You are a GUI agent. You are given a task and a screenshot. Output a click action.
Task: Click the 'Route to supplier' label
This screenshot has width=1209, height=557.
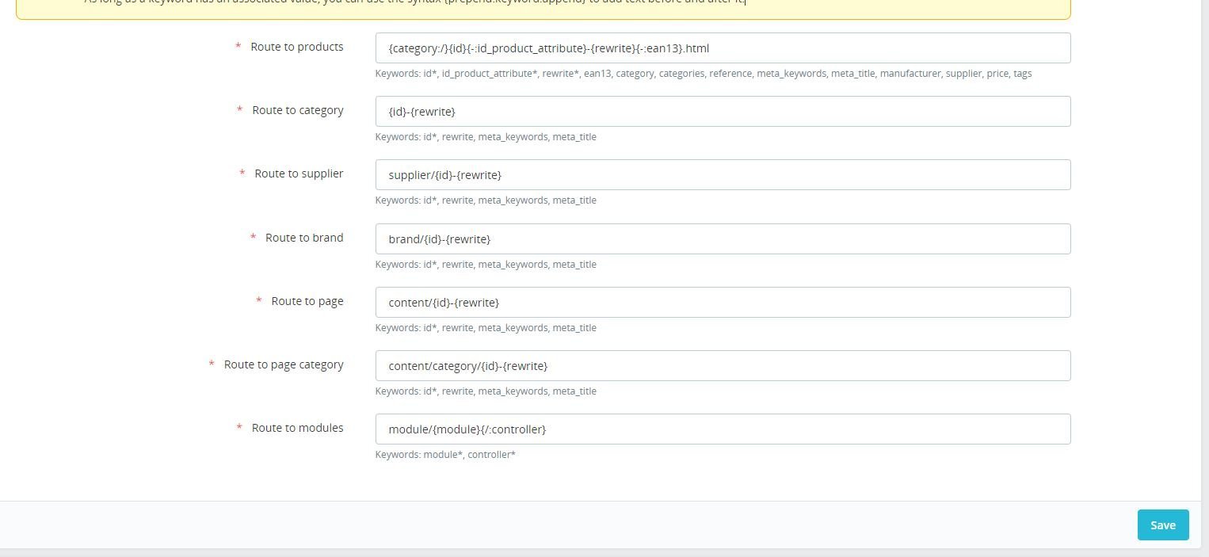299,174
